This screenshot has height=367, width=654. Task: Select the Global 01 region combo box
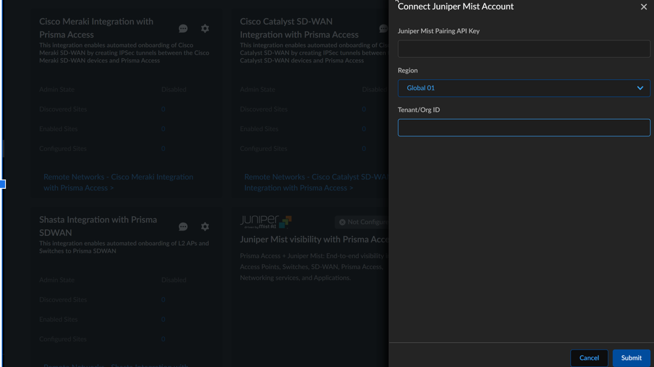[x=514, y=88]
